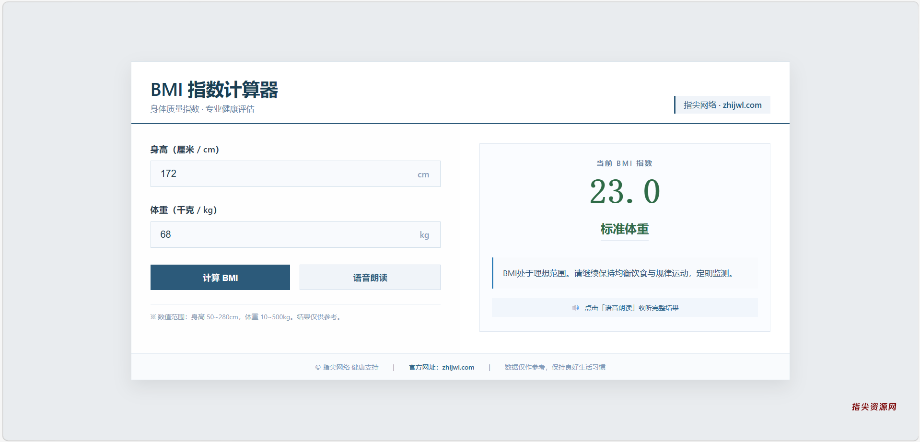The width and height of the screenshot is (920, 442).
Task: Click the 当前 BMI 指数 heading
Action: pyautogui.click(x=624, y=163)
